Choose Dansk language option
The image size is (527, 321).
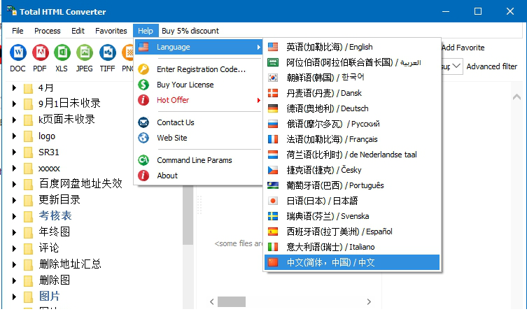(x=352, y=93)
